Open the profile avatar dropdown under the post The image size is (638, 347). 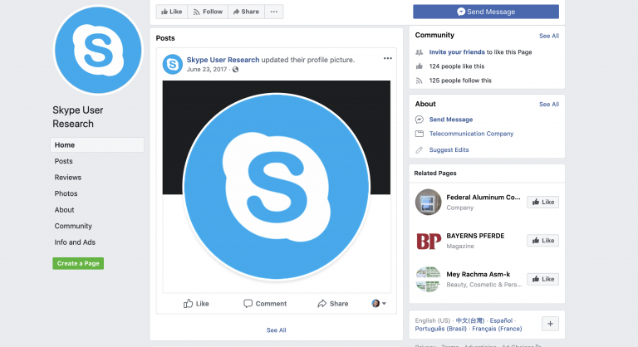(x=379, y=304)
